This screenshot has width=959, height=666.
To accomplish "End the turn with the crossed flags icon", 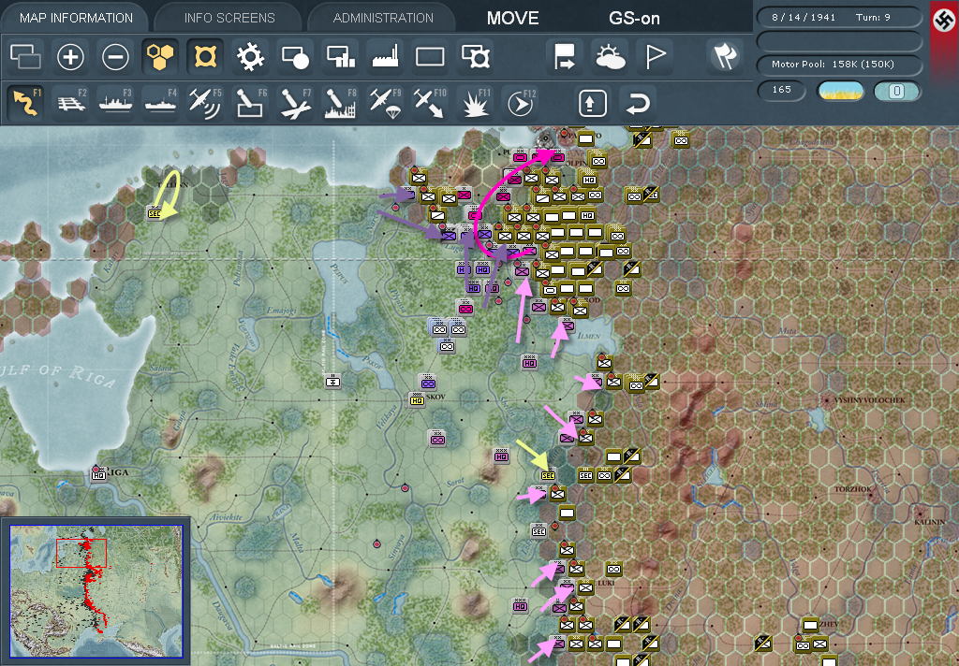I will pos(726,57).
